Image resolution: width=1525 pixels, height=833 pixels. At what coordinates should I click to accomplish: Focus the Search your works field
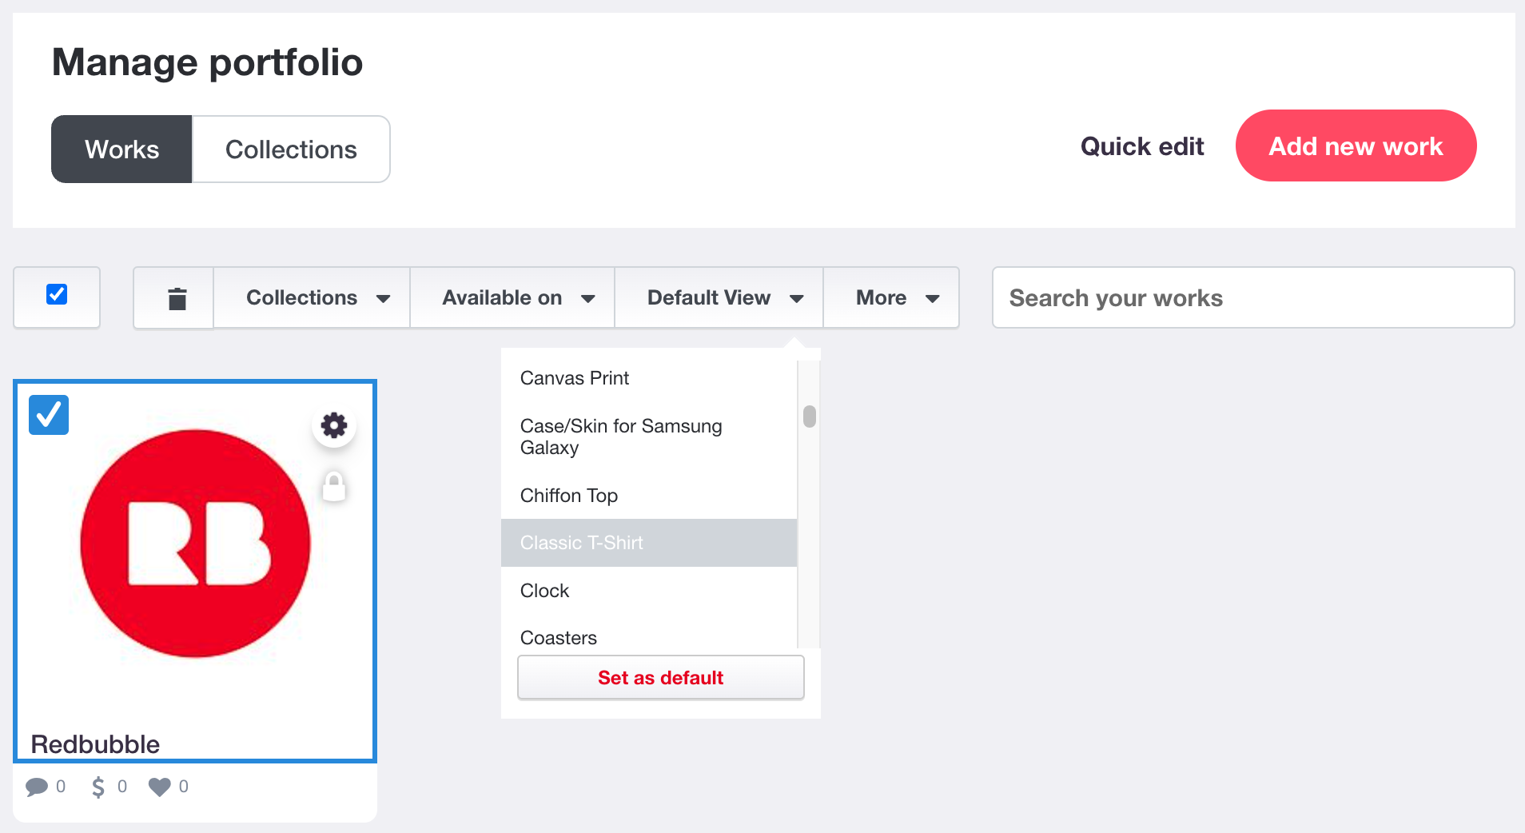click(x=1253, y=297)
